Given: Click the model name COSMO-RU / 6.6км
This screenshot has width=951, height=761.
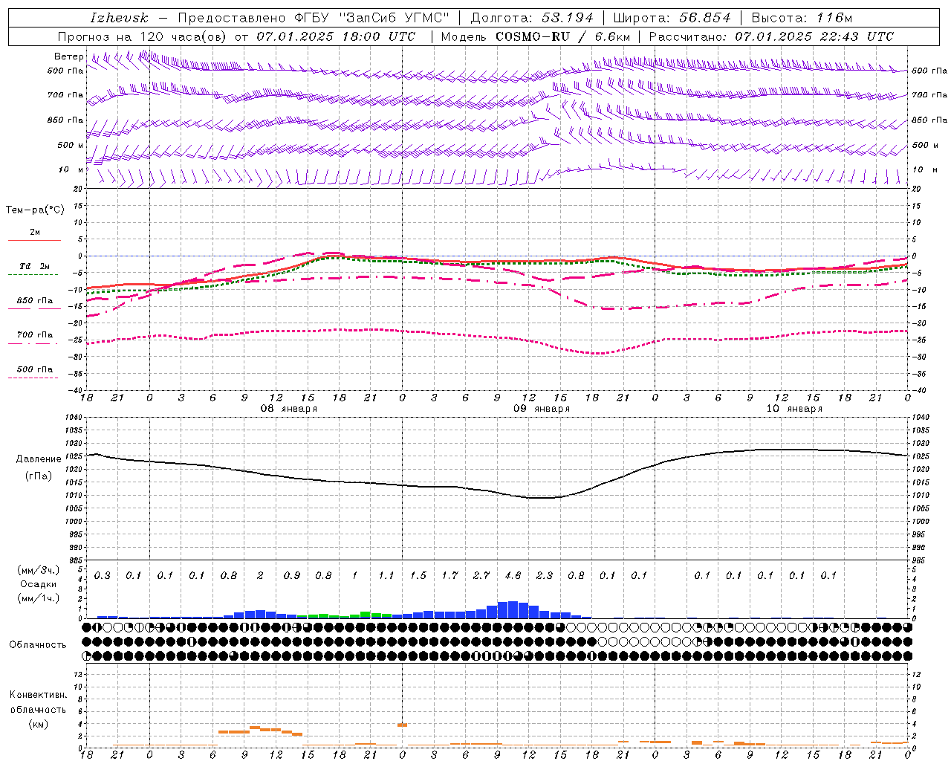Looking at the screenshot, I should pos(562,36).
